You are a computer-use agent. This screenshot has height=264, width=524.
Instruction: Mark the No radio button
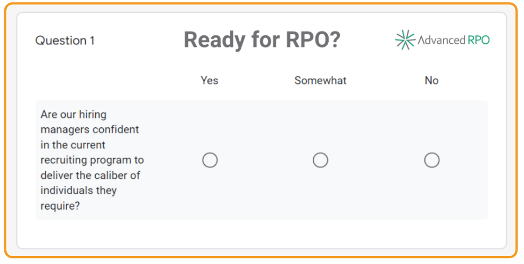click(x=432, y=160)
